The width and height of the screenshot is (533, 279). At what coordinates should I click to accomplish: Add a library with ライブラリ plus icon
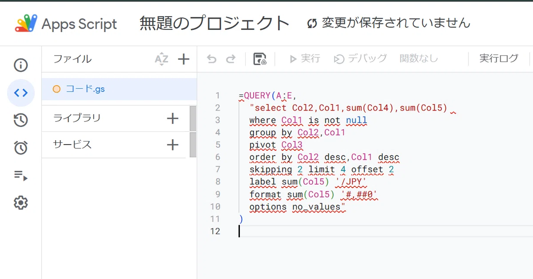[x=172, y=118]
